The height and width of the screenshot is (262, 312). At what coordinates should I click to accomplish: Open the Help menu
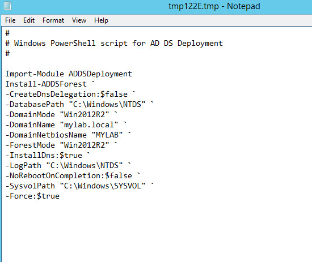(101, 20)
